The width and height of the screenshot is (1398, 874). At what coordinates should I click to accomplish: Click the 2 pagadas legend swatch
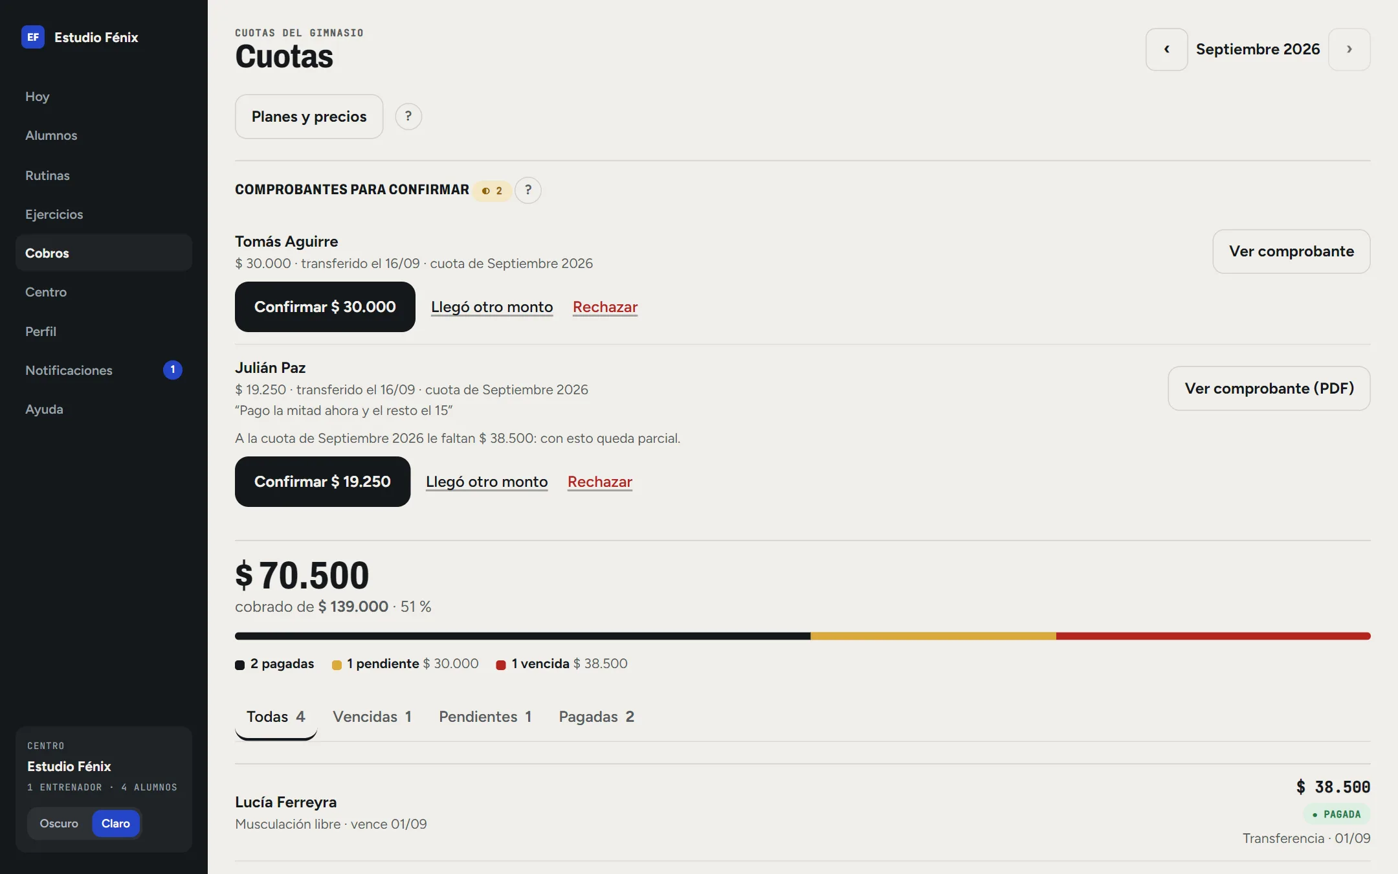coord(239,665)
